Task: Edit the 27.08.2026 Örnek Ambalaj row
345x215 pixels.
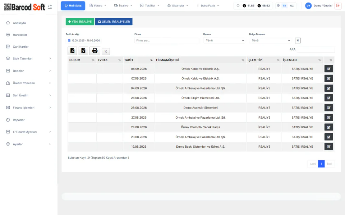Action: click(x=328, y=118)
